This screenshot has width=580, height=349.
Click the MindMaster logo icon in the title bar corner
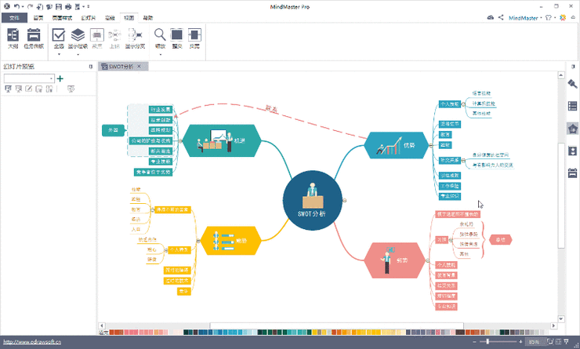click(6, 6)
